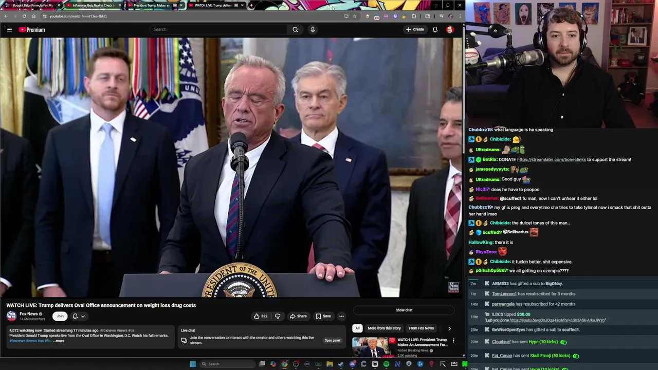Open 'WATCH LIVE: President Trump Makes' video title
Image resolution: width=658 pixels, height=370 pixels.
point(422,342)
